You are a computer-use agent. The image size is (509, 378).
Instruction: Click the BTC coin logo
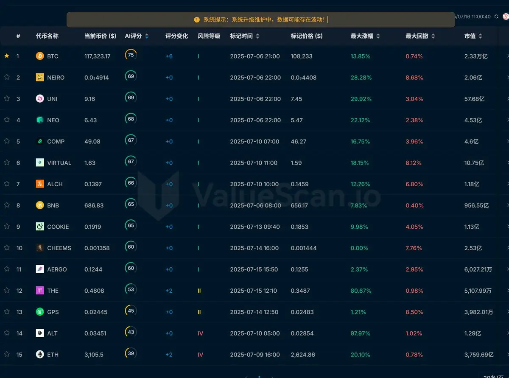40,56
